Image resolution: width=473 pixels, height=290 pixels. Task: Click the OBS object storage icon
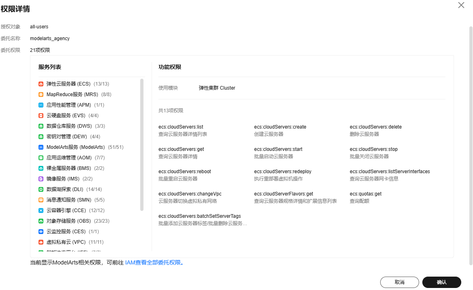click(41, 221)
